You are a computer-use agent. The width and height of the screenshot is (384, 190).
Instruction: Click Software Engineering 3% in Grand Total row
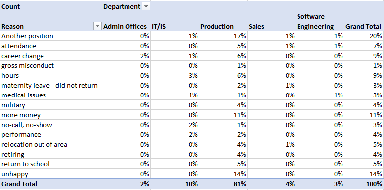click(320, 184)
